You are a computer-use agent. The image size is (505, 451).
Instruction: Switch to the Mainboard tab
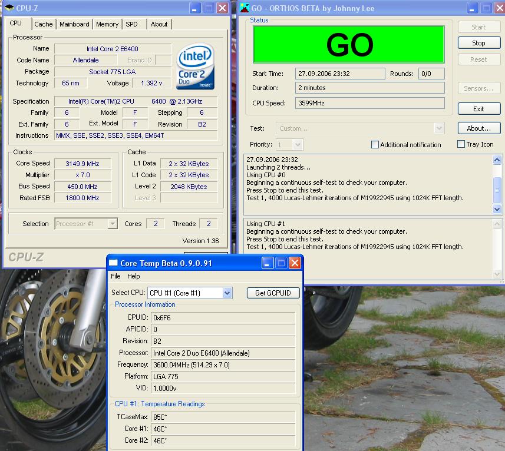pos(74,24)
